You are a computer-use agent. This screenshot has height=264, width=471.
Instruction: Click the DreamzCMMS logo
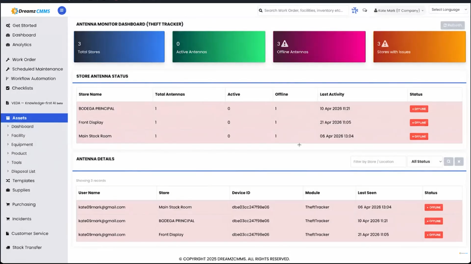click(31, 11)
